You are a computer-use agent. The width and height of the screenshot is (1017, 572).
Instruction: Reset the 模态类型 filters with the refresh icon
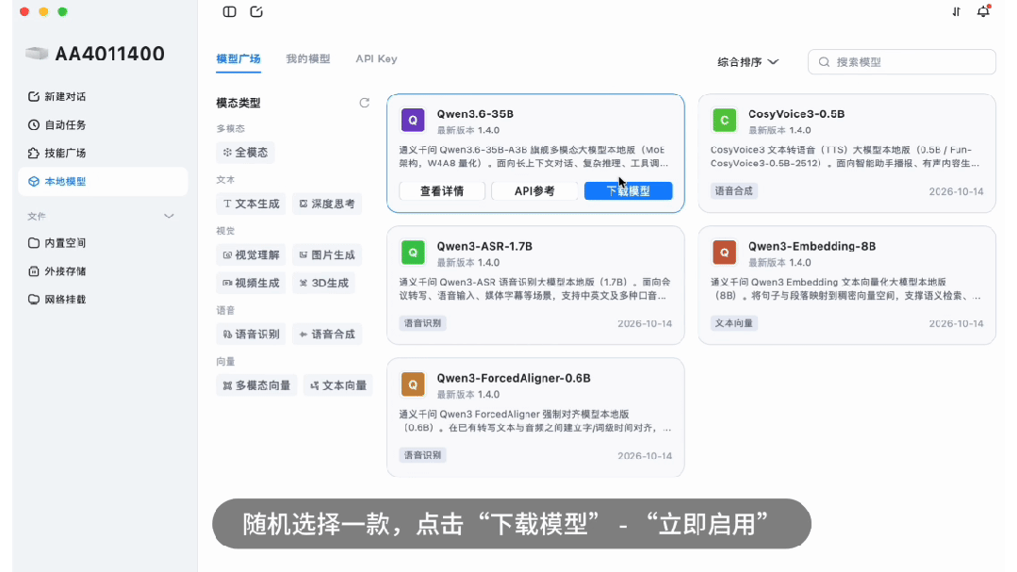click(365, 103)
